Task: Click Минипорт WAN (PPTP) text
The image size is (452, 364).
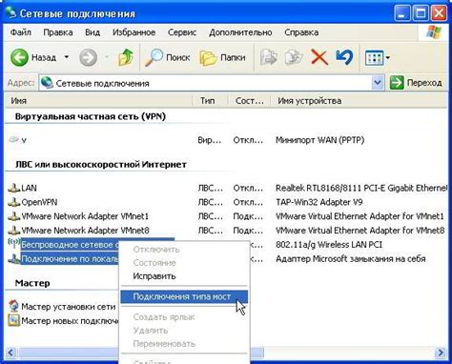Action: [319, 140]
